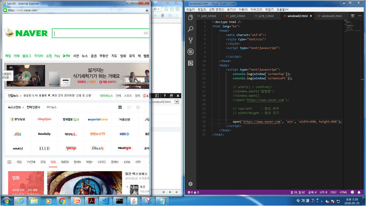Open the 사전 link on Naver

click(x=76, y=56)
